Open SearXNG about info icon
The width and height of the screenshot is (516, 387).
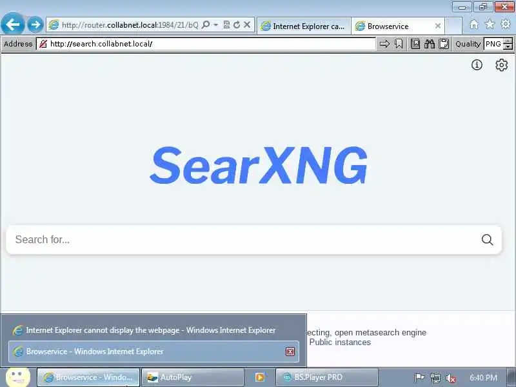(x=477, y=65)
